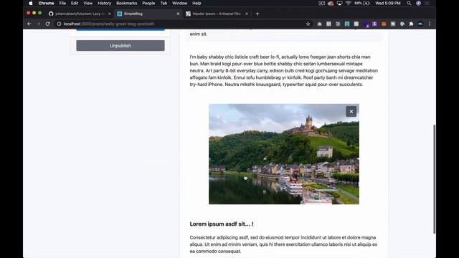Open the Wi-Fi status menu
This screenshot has width=459, height=258.
click(349, 3)
